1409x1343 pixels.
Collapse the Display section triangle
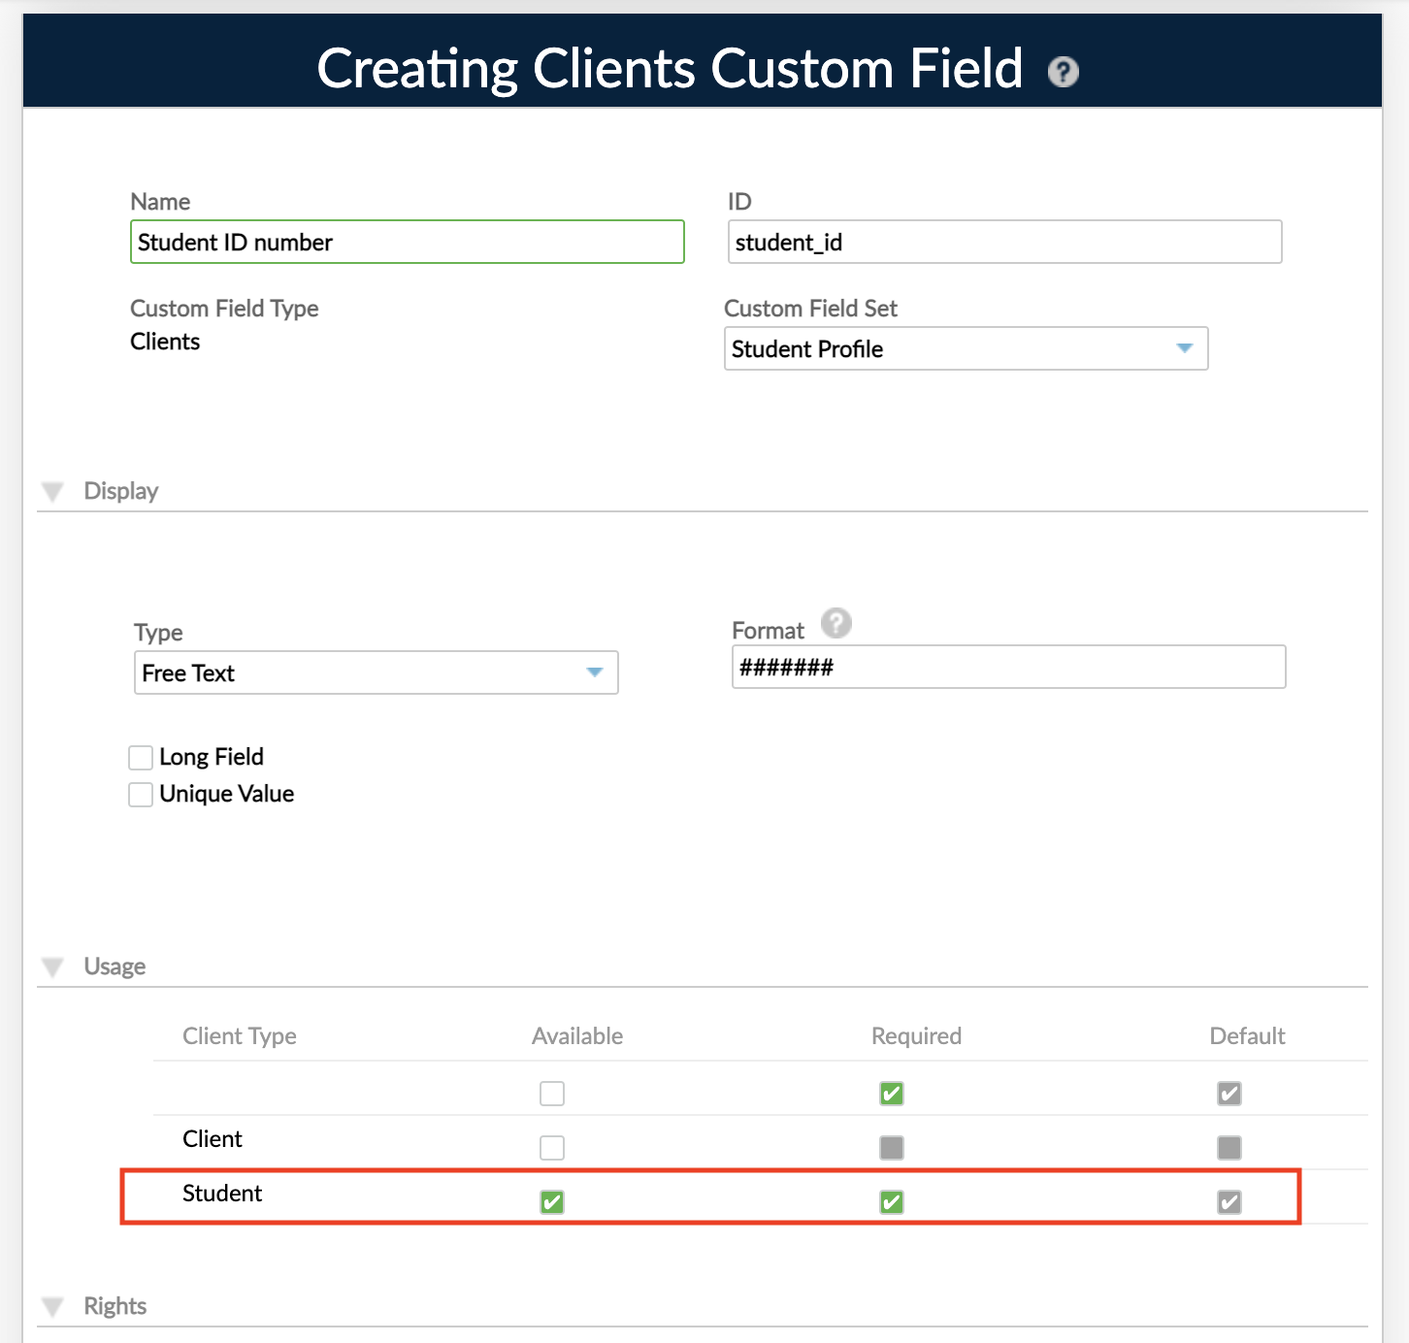pos(52,491)
